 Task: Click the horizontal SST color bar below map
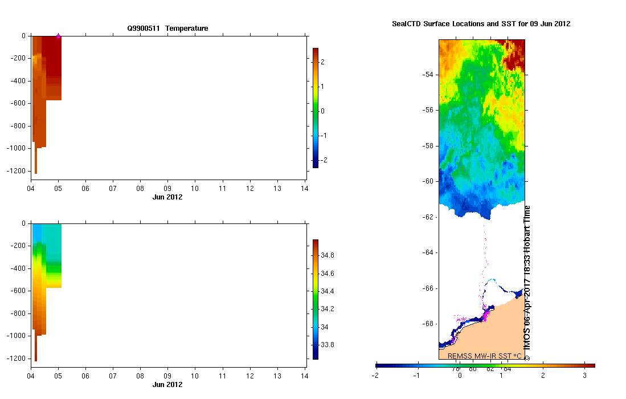point(485,365)
